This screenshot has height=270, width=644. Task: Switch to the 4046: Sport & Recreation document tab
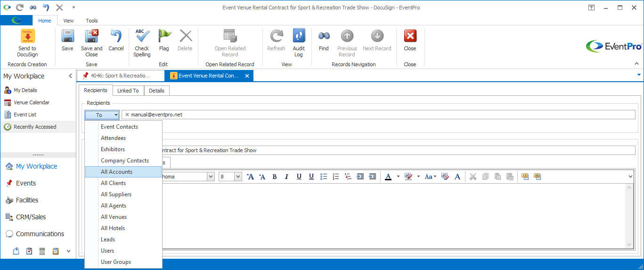coord(120,76)
